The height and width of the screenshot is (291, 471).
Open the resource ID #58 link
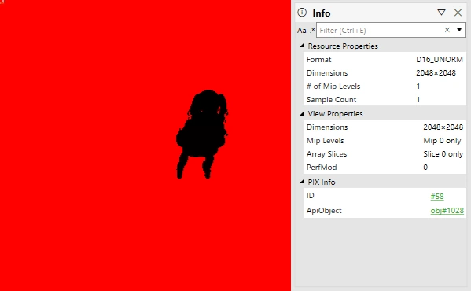pos(437,197)
